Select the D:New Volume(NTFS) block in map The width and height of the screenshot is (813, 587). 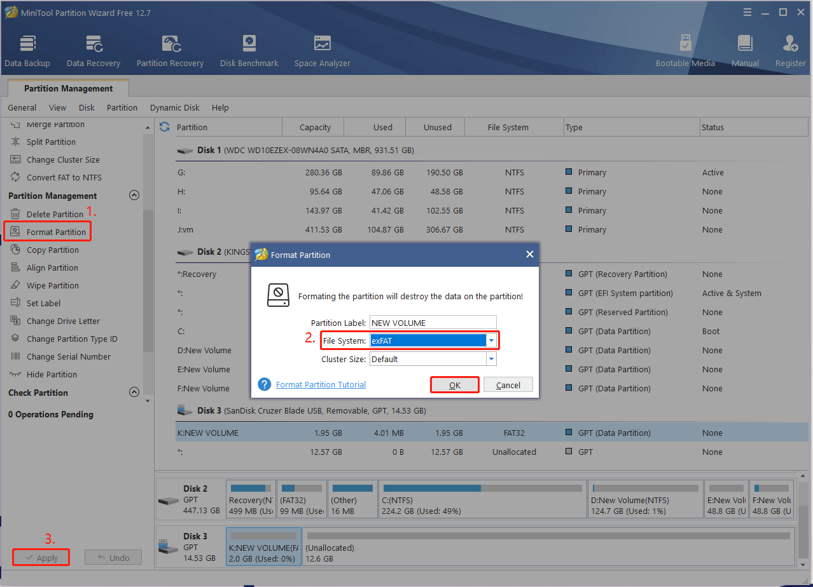coord(645,499)
